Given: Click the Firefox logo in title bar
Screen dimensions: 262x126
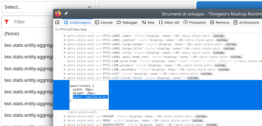Looking at the screenshot, I should [x=58, y=14].
